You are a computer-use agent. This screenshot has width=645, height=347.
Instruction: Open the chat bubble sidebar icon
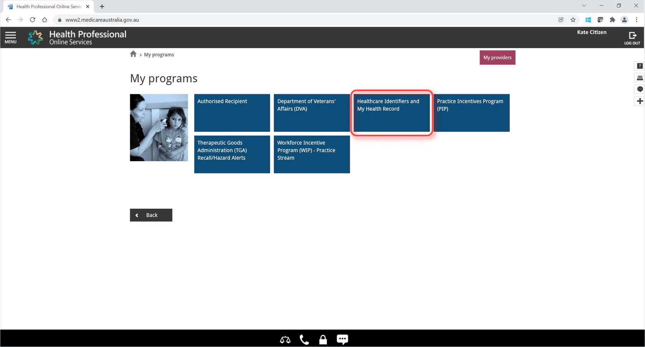pyautogui.click(x=640, y=89)
